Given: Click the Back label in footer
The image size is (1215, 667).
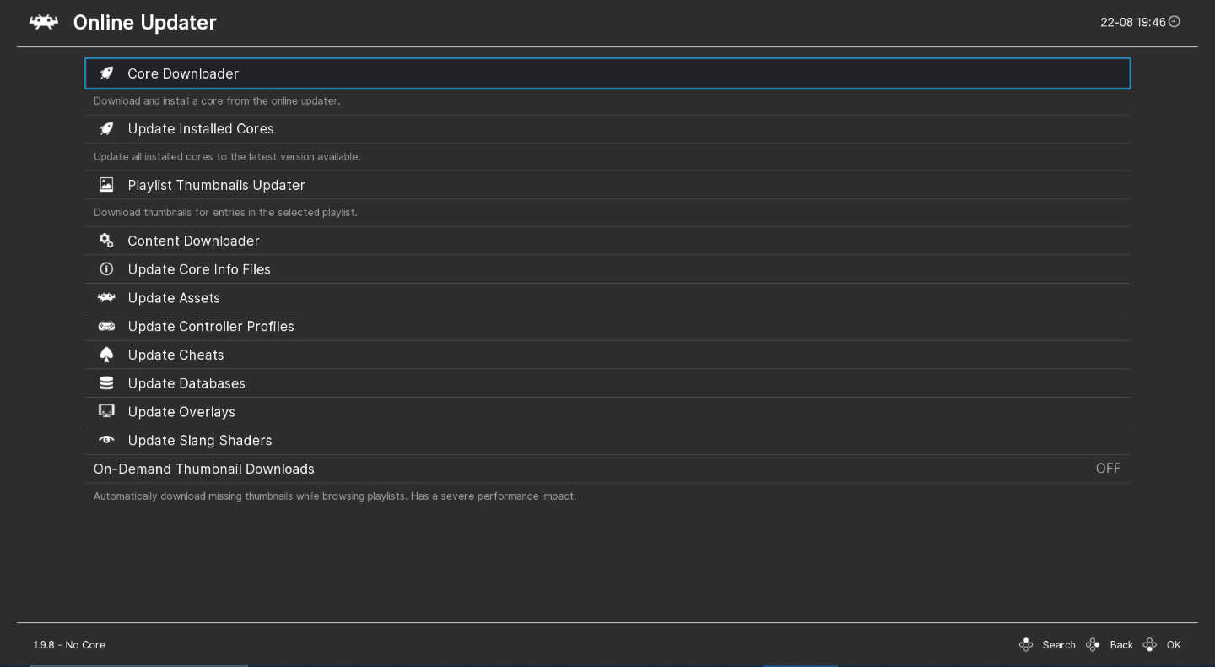Looking at the screenshot, I should 1121,645.
